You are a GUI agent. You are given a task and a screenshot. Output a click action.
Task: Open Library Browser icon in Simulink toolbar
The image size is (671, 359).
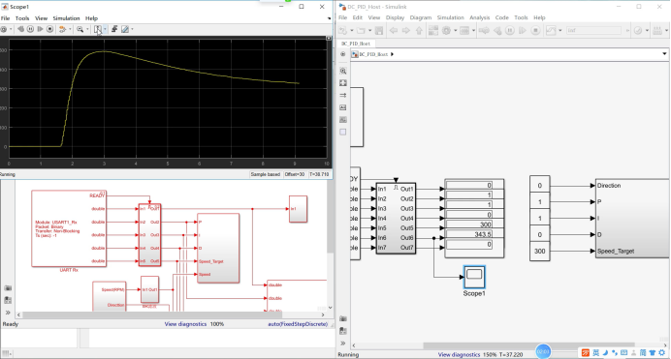433,30
